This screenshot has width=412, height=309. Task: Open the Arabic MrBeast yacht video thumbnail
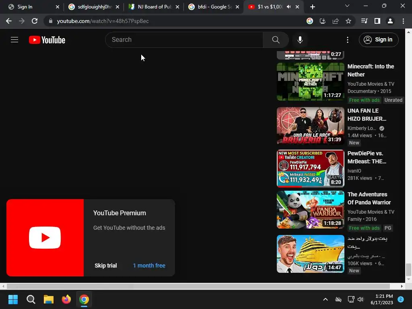(310, 254)
